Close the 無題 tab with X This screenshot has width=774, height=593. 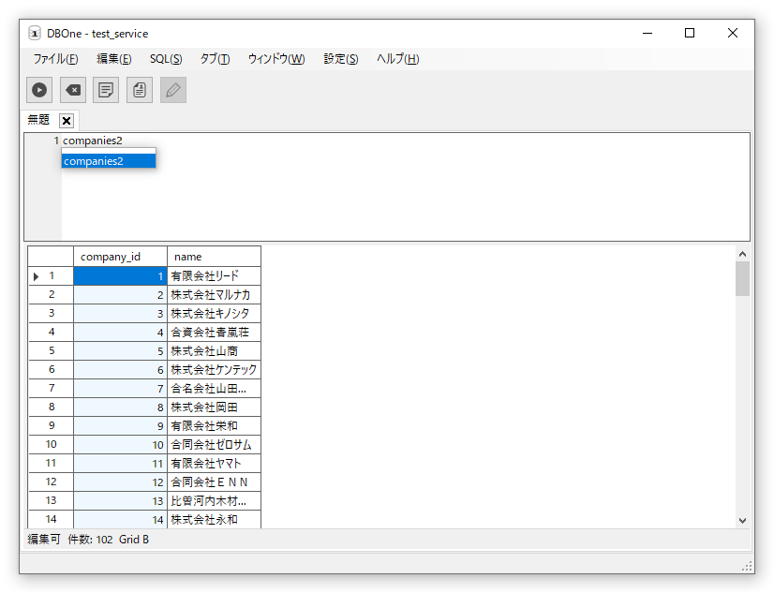pyautogui.click(x=67, y=121)
